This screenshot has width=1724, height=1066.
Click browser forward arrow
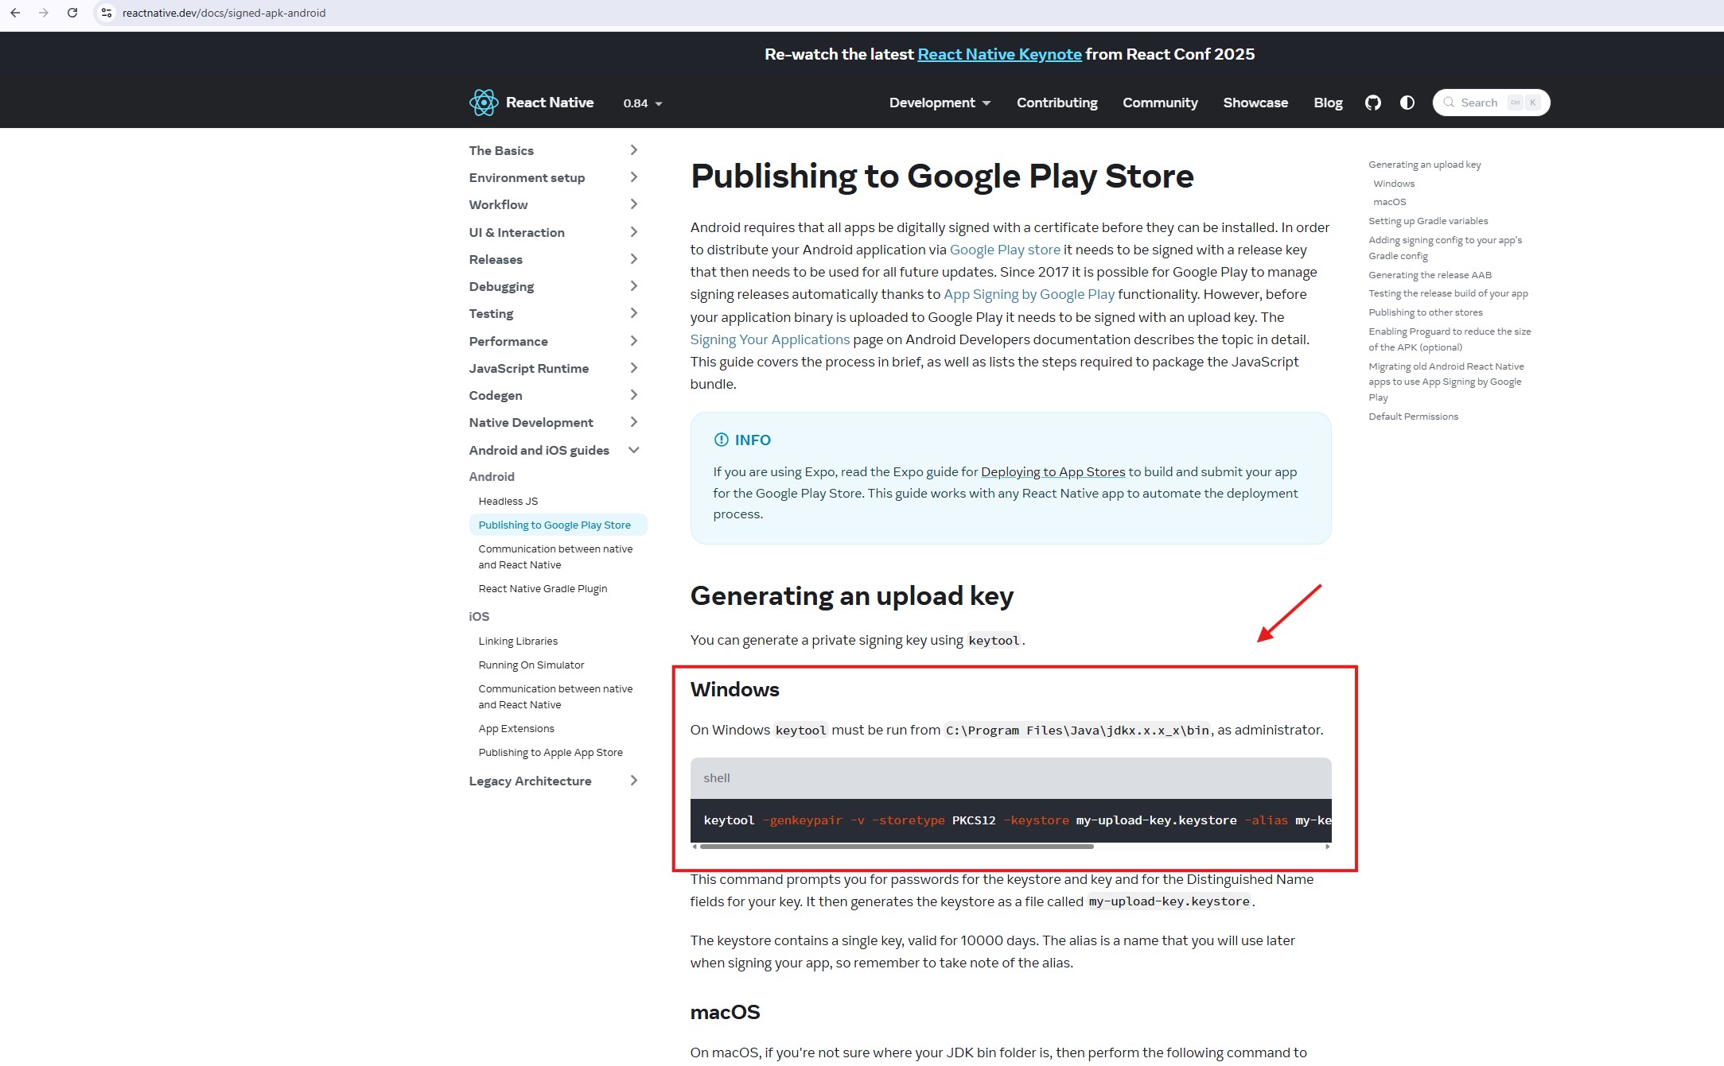point(44,13)
